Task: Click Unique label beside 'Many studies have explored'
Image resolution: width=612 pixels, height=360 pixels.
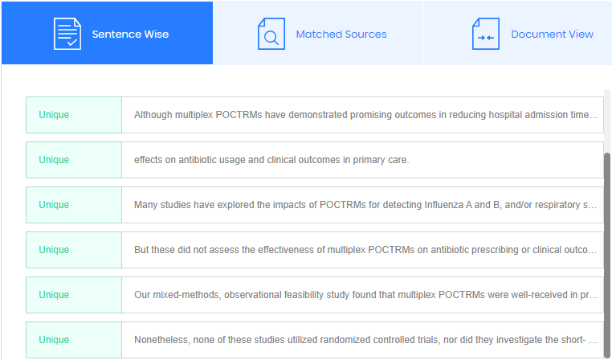Action: [x=54, y=205]
